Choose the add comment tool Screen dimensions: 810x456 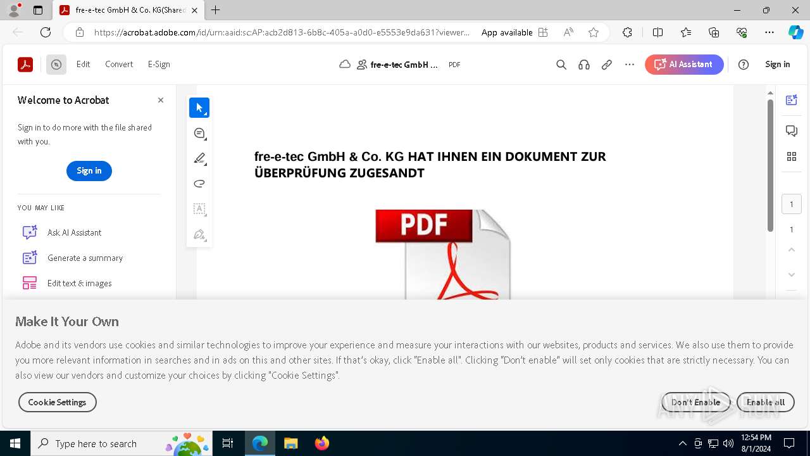[199, 133]
